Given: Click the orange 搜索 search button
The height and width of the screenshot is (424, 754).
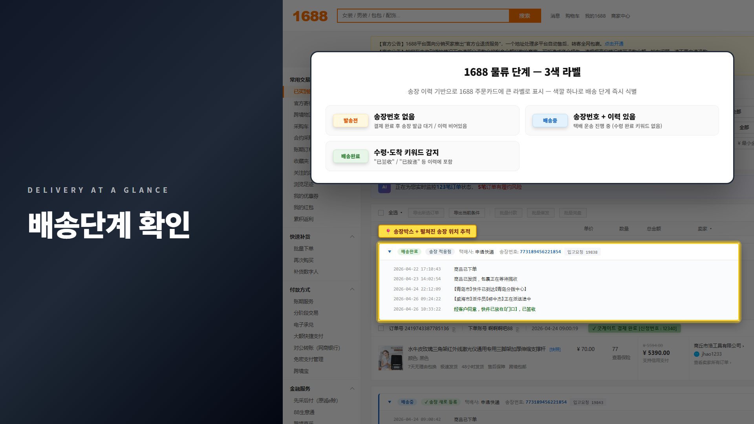Looking at the screenshot, I should coord(525,16).
